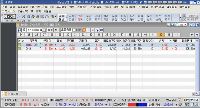The width and height of the screenshot is (200, 108).
Task: Select view toggle 2 next to 예상
Action: click(x=88, y=30)
